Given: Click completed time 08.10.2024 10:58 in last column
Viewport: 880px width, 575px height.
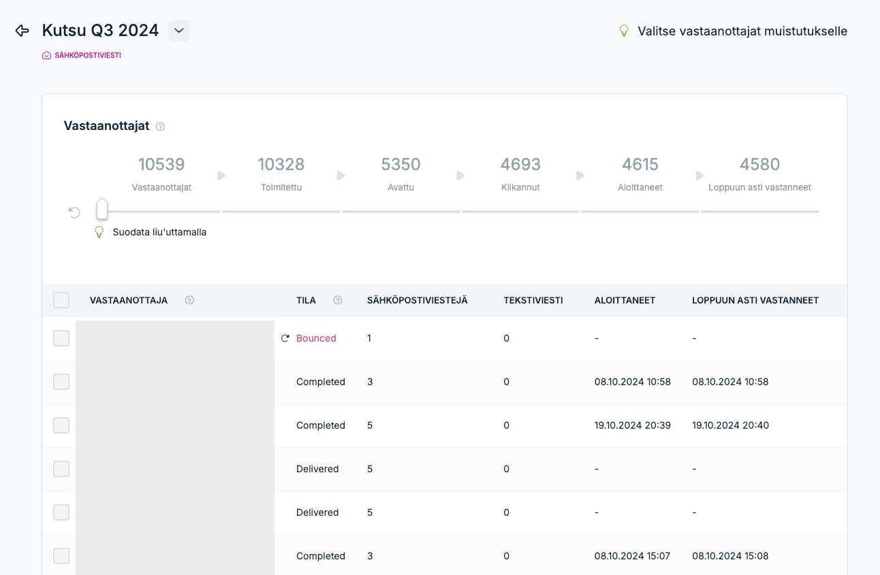Looking at the screenshot, I should tap(730, 382).
